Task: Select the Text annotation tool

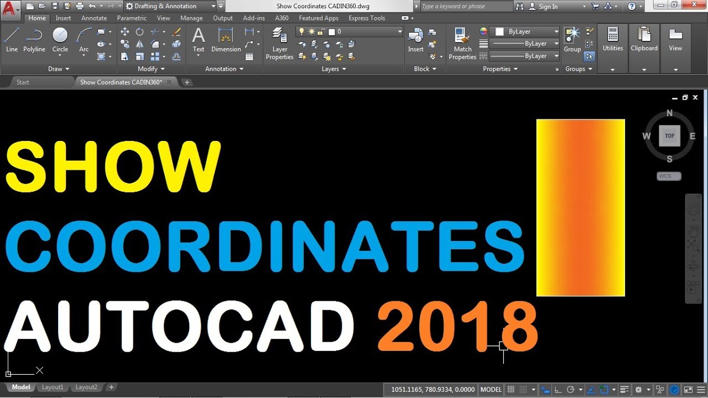Action: point(199,40)
